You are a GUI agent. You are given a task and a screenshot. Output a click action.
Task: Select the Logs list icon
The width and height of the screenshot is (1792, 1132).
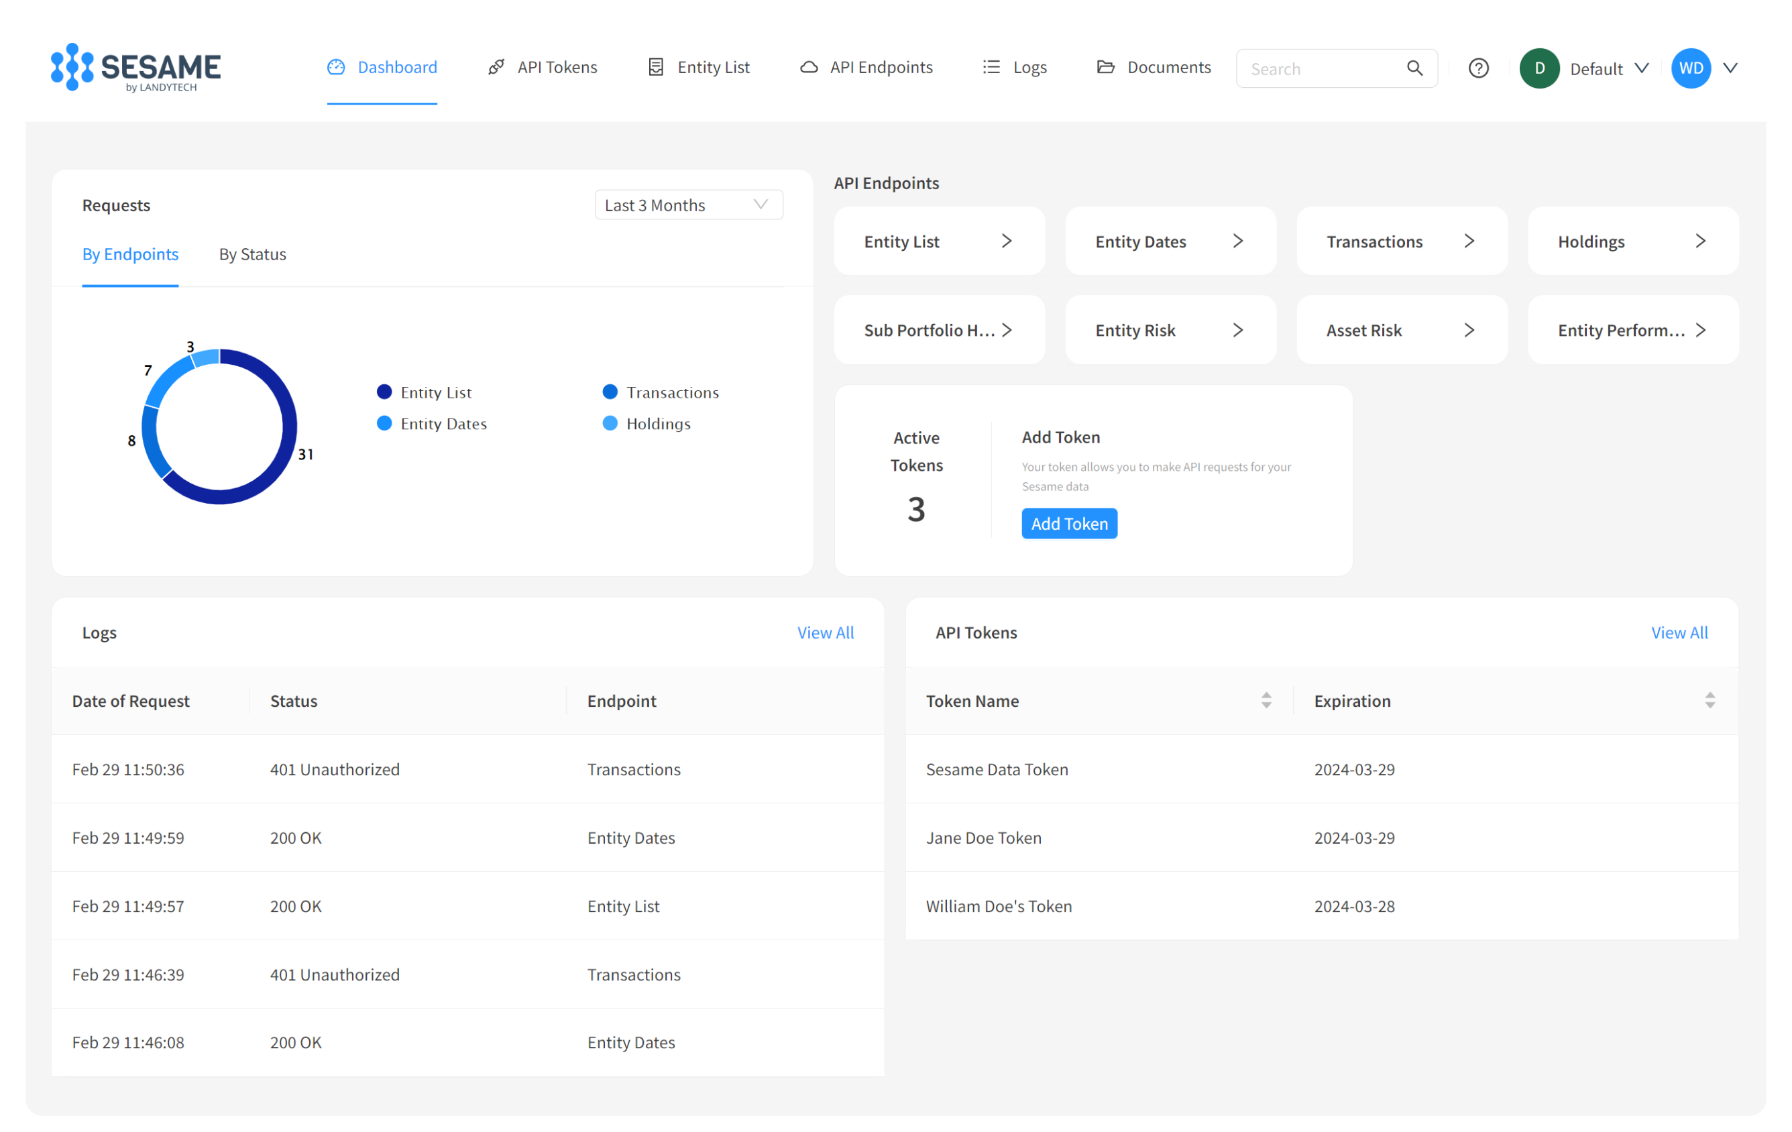[991, 66]
